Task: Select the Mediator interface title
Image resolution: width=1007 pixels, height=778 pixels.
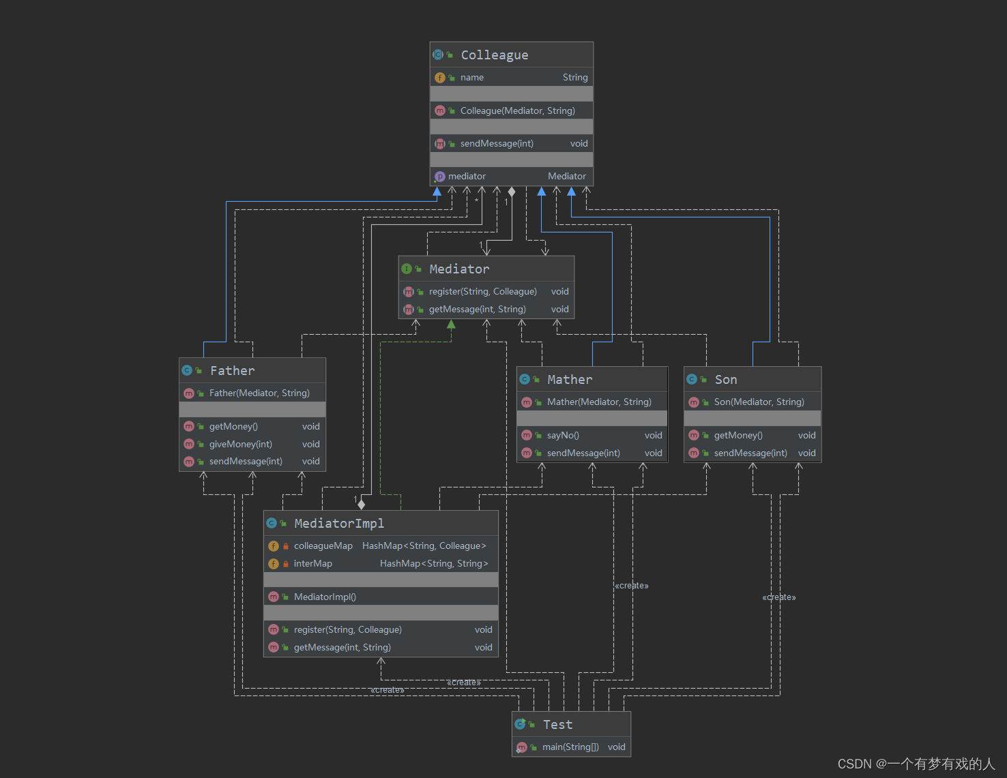Action: tap(459, 269)
